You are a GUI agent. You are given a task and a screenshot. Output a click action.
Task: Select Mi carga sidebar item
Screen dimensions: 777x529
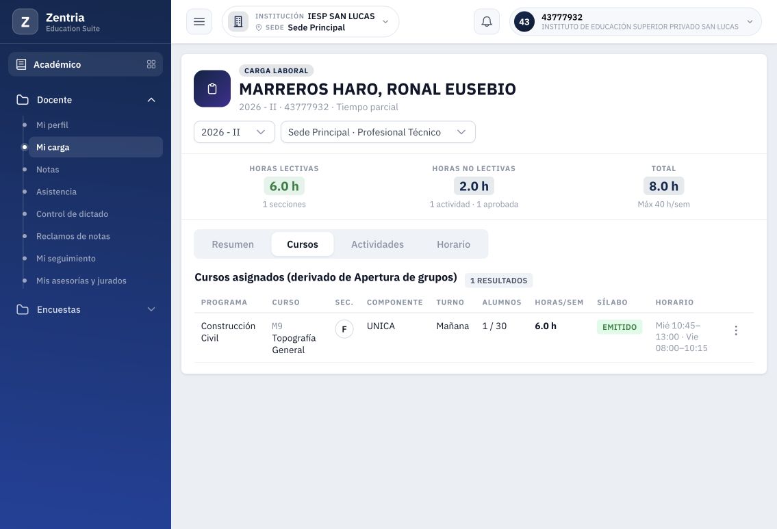96,147
